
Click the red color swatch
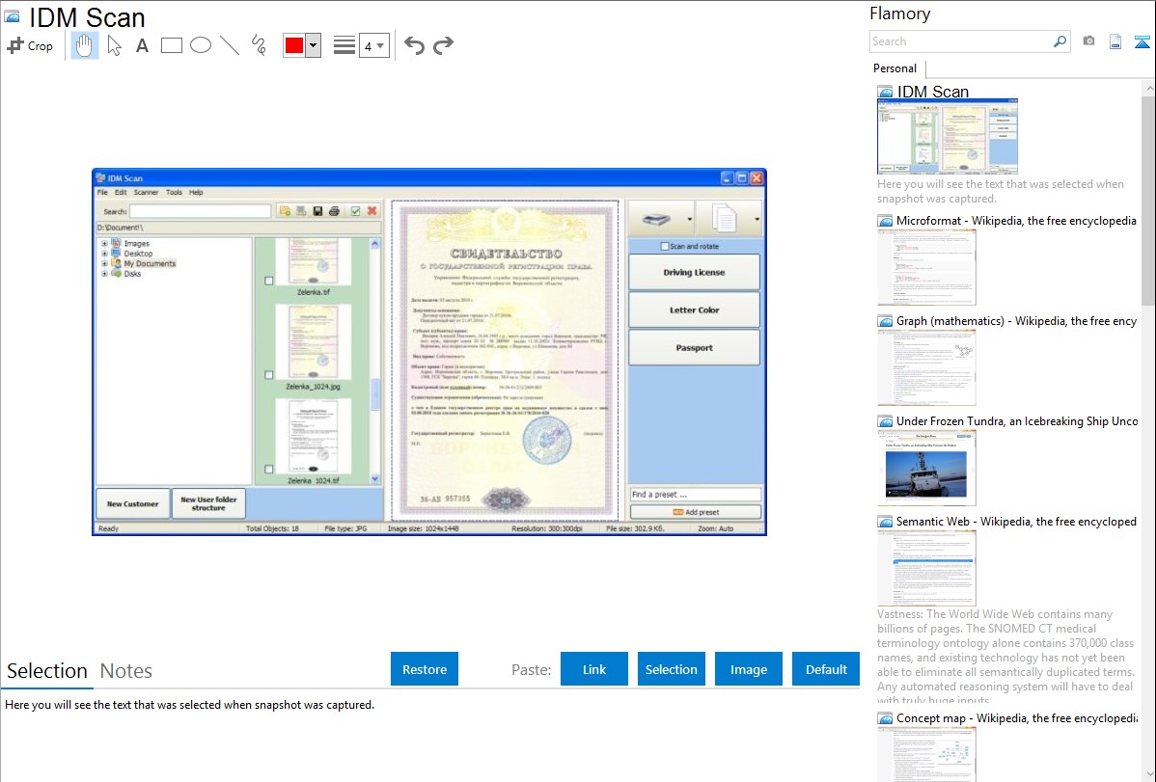(x=294, y=45)
